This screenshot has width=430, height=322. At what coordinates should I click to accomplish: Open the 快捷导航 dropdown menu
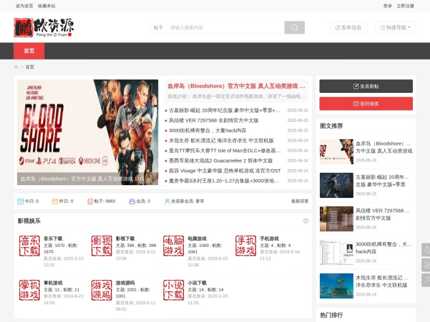395,27
